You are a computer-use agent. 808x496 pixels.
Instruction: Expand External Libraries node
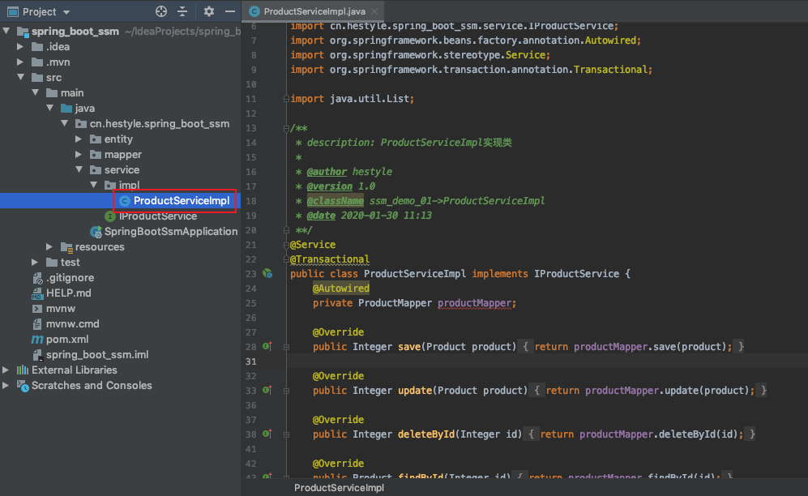[6, 370]
